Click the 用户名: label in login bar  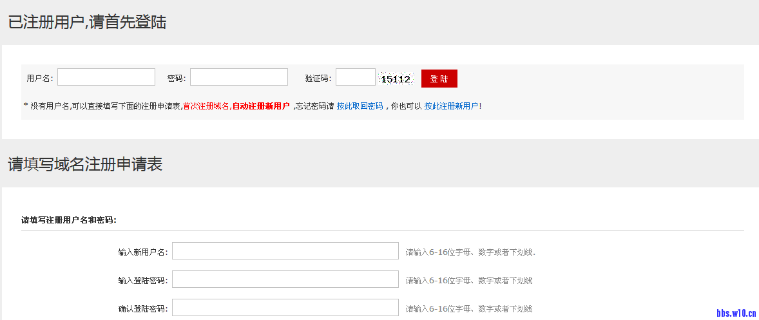point(40,79)
